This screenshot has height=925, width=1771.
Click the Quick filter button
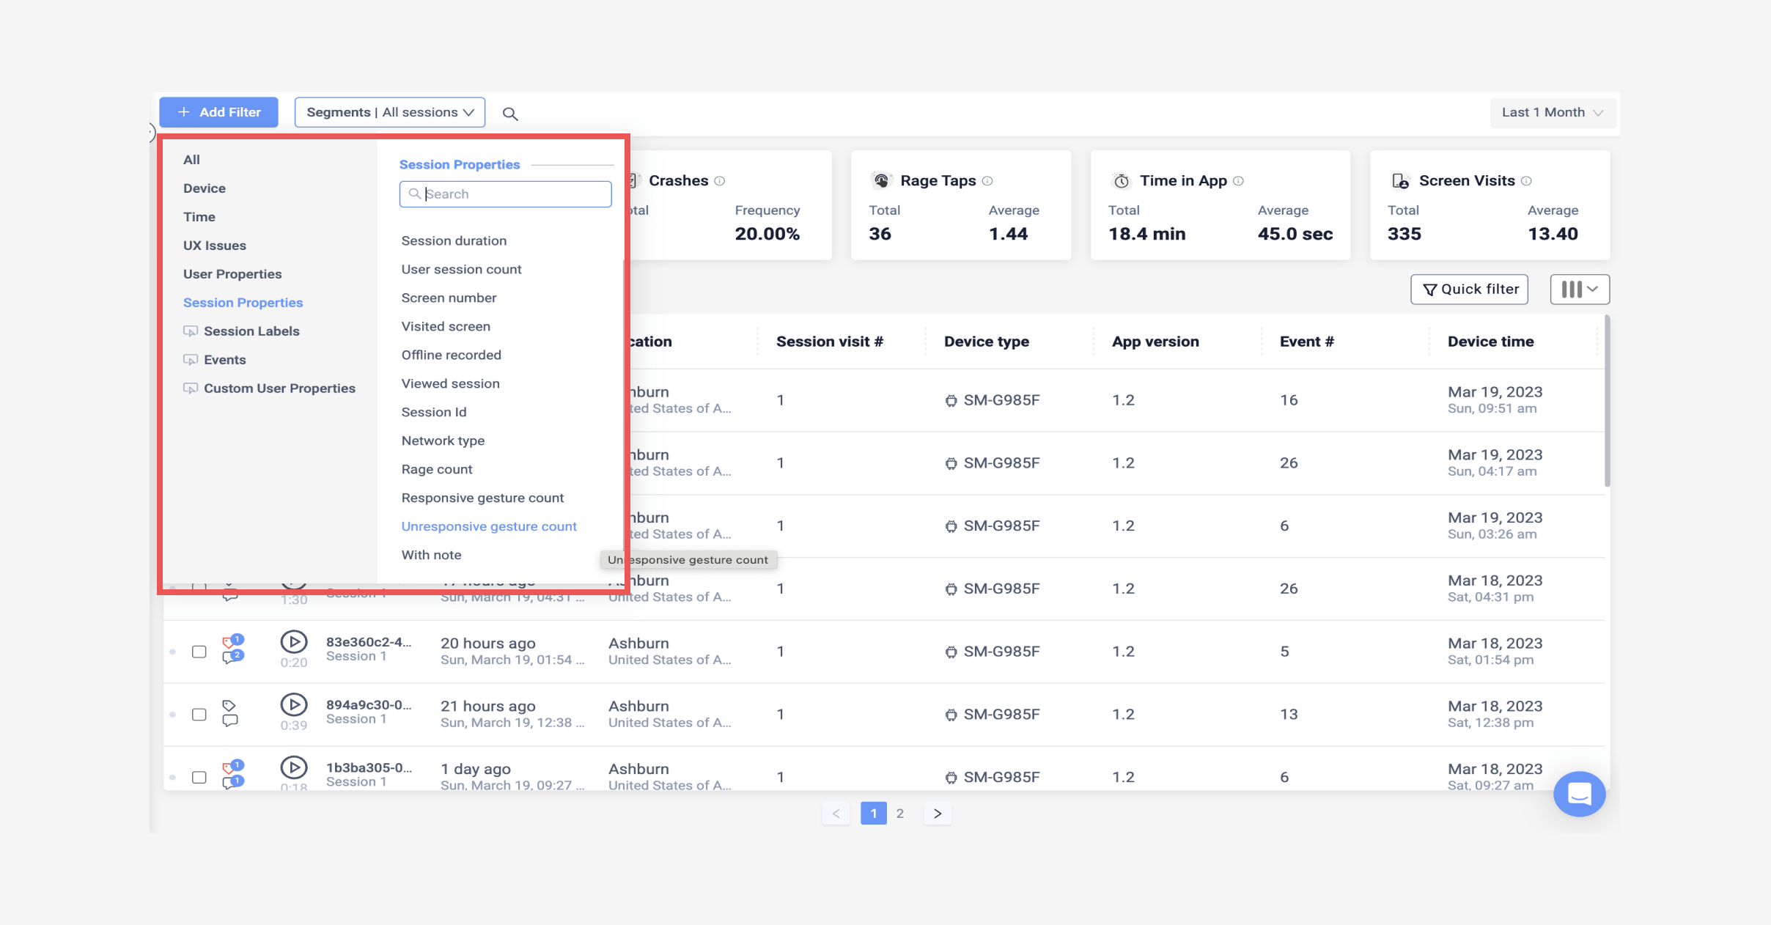click(1470, 290)
